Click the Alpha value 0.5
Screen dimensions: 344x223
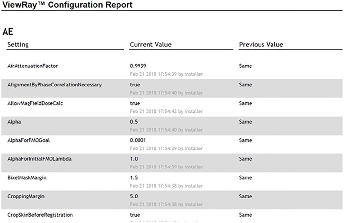pyautogui.click(x=134, y=122)
